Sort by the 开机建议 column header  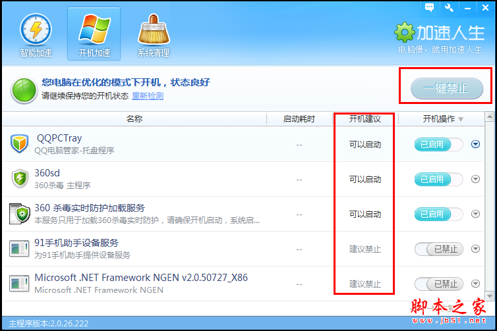(365, 119)
